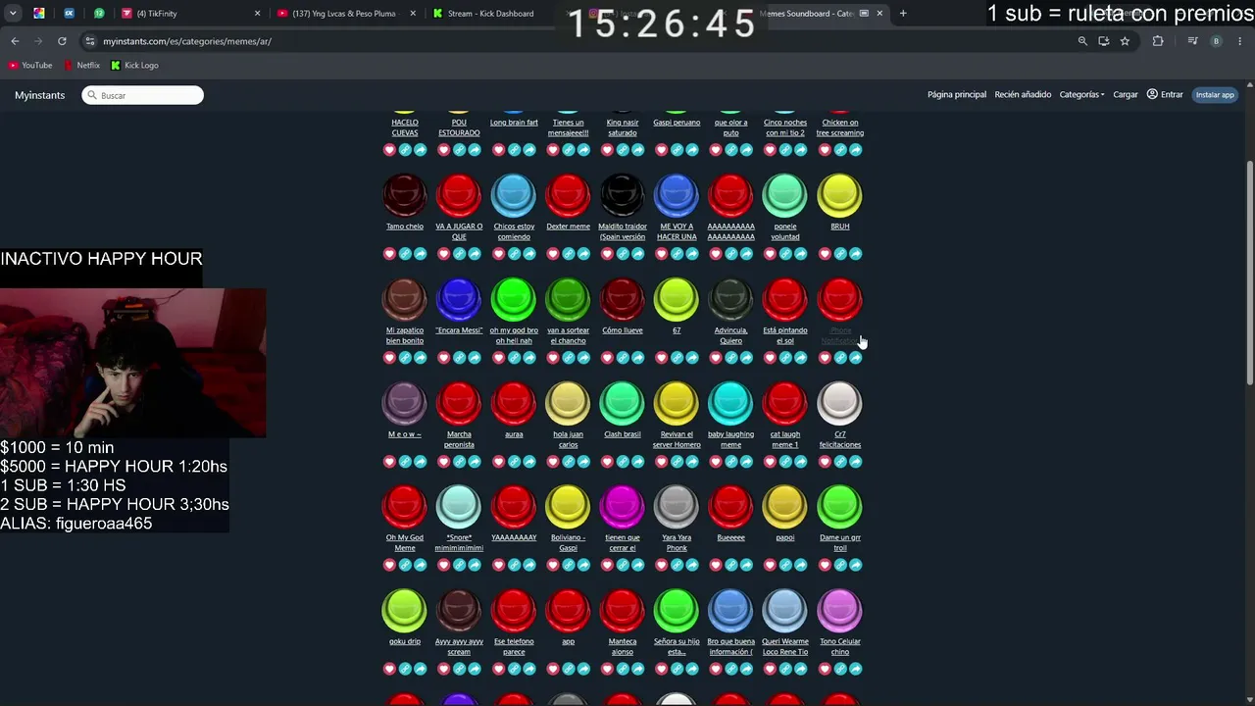Play the white Cr7 felicitaciones button
This screenshot has width=1255, height=706.
click(839, 404)
